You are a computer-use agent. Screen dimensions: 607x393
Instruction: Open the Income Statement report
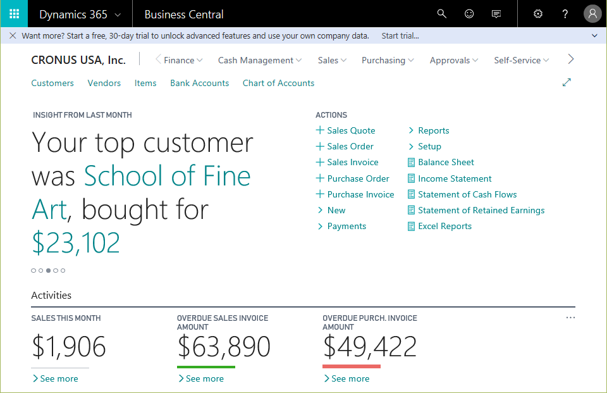coord(450,178)
